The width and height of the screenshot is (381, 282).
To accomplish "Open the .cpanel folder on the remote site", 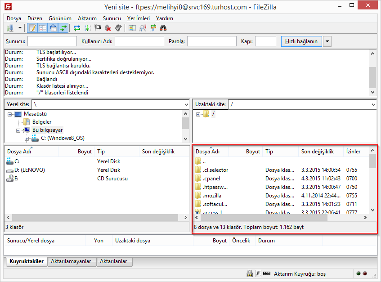I will click(212, 179).
